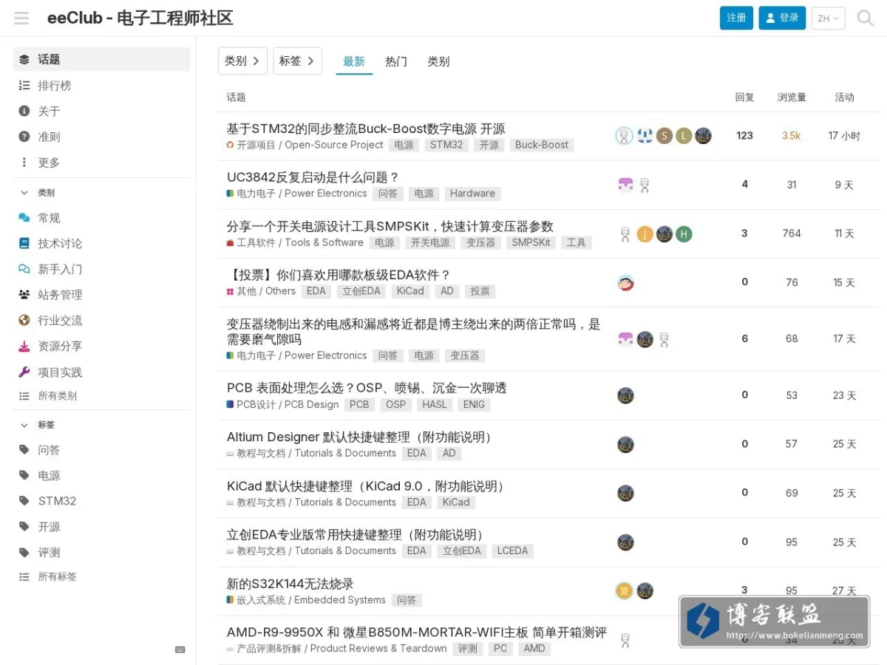Screen dimensions: 887x665
Task: Select the 问答 tag in the sidebar
Action: coord(101,450)
